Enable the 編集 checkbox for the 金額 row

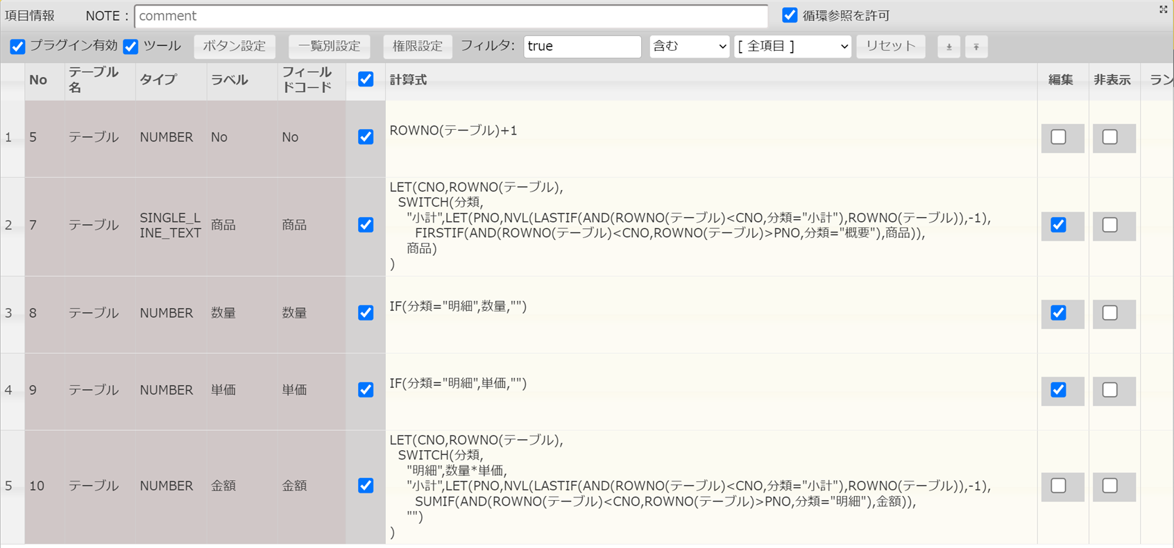coord(1058,486)
